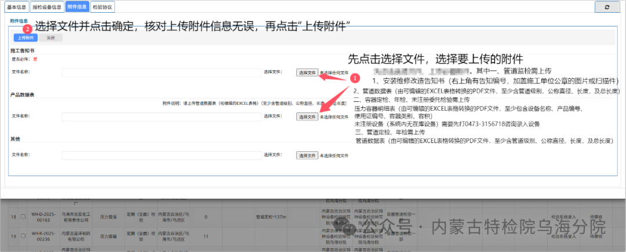Click 乌海市兰亚化工有限责任公司 cell

pos(75,217)
